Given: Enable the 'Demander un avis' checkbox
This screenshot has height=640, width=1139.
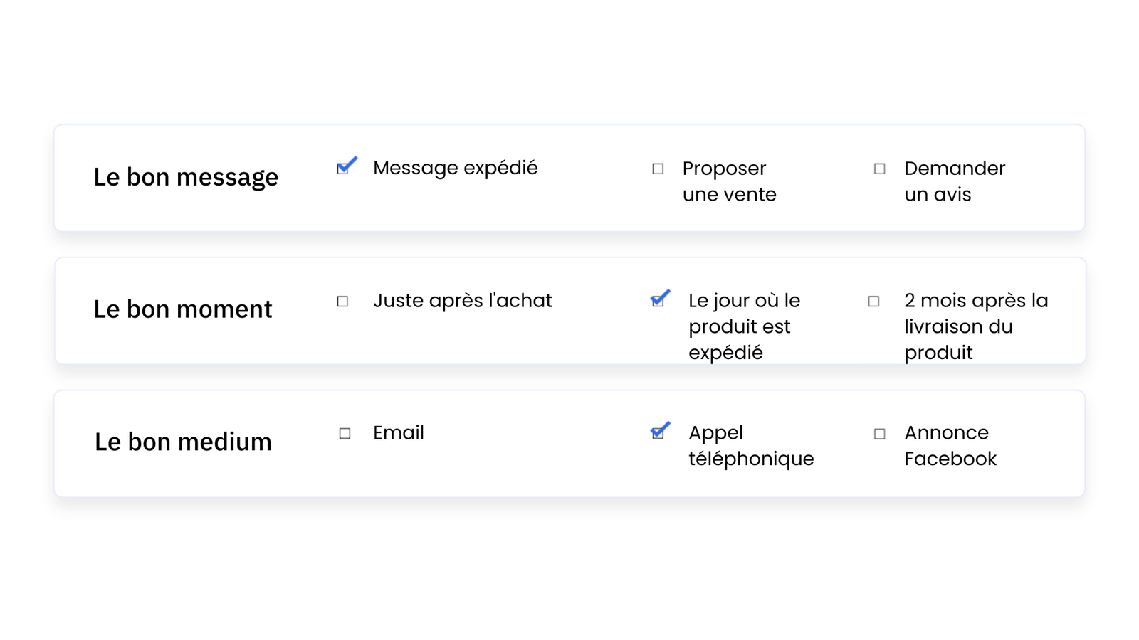Looking at the screenshot, I should (x=880, y=169).
